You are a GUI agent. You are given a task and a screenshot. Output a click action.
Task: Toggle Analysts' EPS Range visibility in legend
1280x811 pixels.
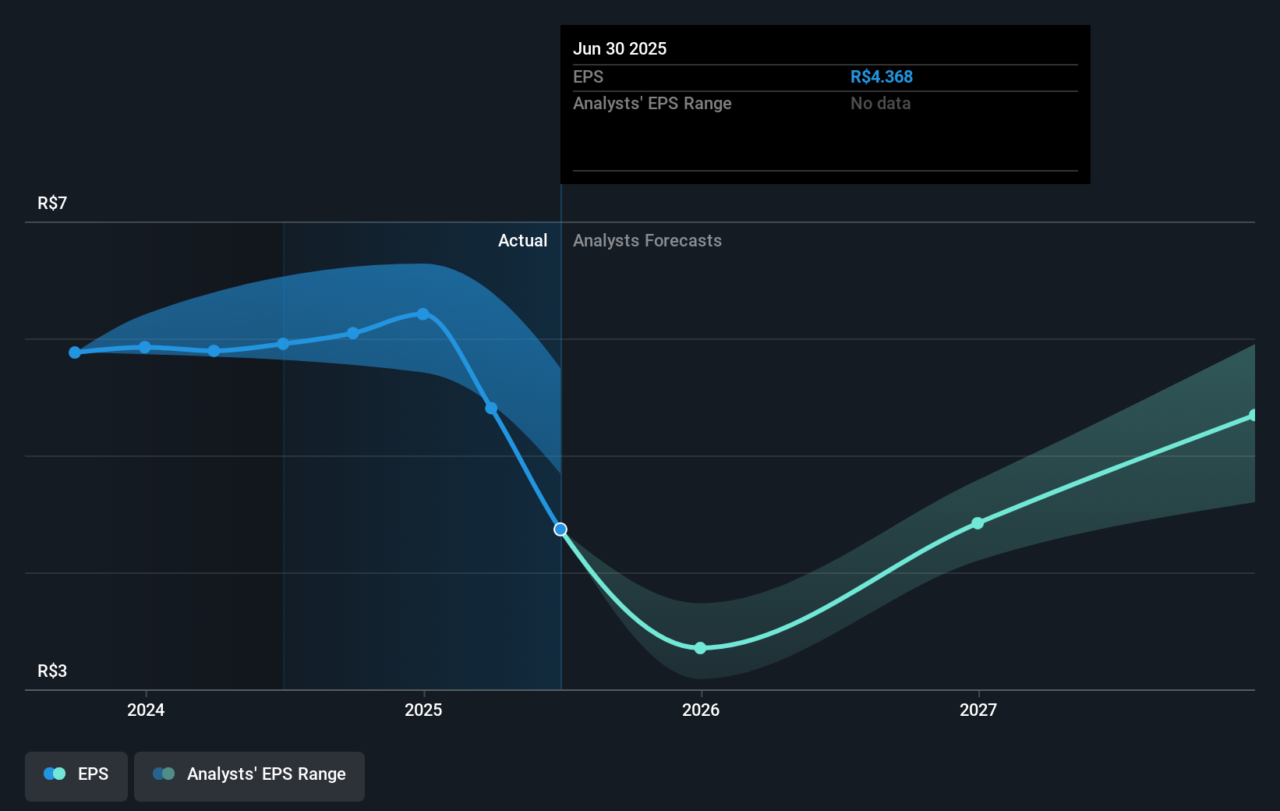point(249,774)
